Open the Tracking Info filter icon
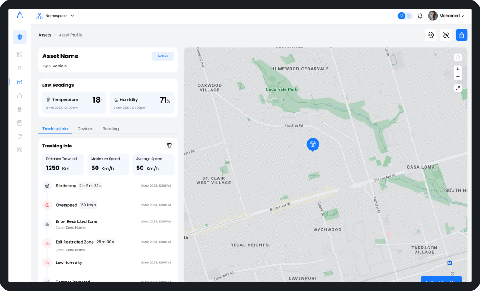480x291 pixels. (169, 145)
